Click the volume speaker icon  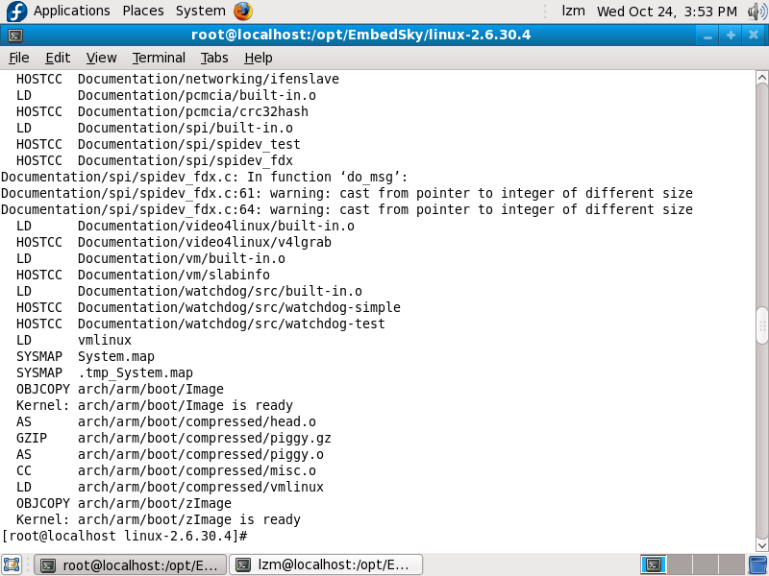tap(757, 12)
